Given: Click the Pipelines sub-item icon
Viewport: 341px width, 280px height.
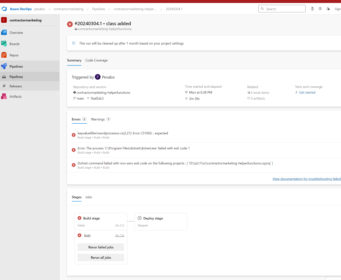Looking at the screenshot, I should pos(4,77).
